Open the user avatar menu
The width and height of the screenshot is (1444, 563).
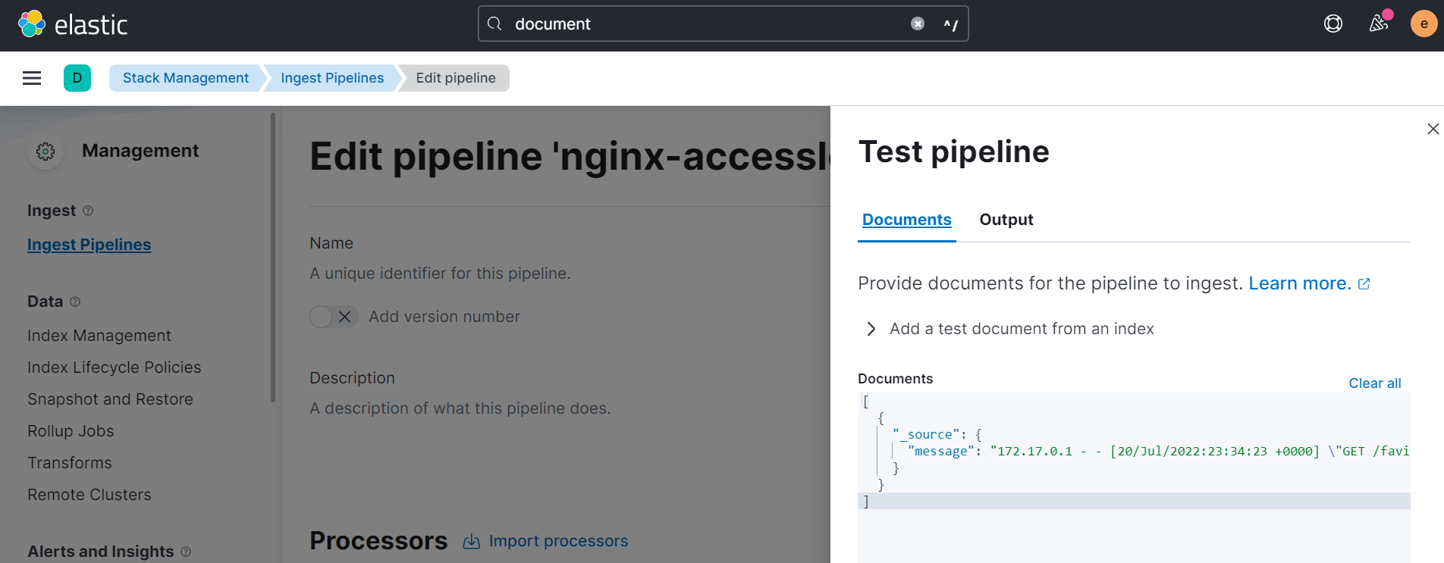click(x=1424, y=23)
